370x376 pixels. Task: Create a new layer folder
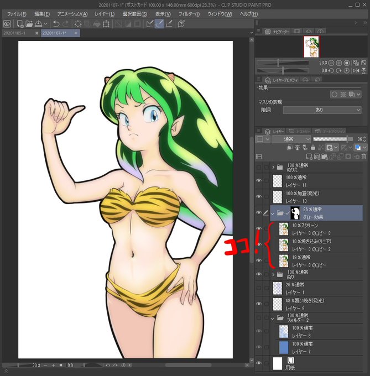[x=325, y=157]
